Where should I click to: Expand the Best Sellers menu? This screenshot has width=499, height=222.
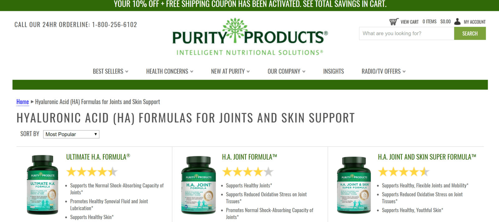pyautogui.click(x=110, y=71)
